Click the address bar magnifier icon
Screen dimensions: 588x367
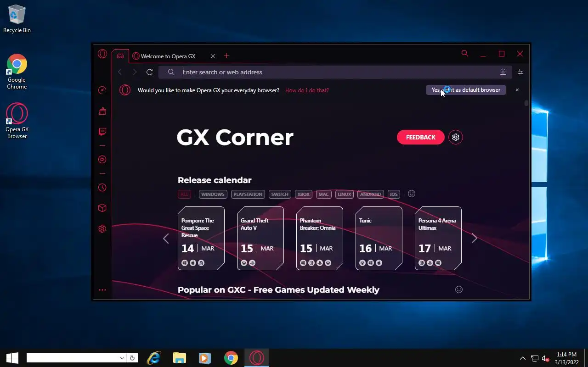[171, 72]
